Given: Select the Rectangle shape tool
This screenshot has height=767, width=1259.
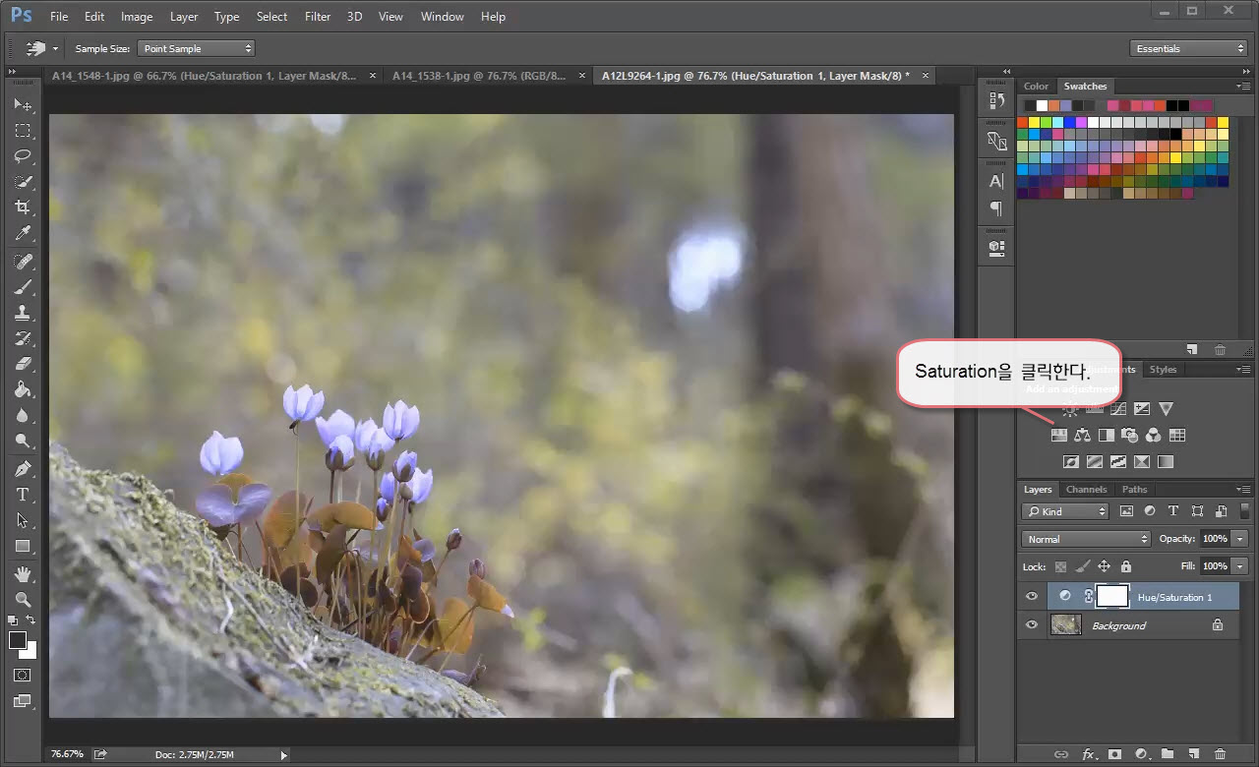Looking at the screenshot, I should pyautogui.click(x=23, y=546).
